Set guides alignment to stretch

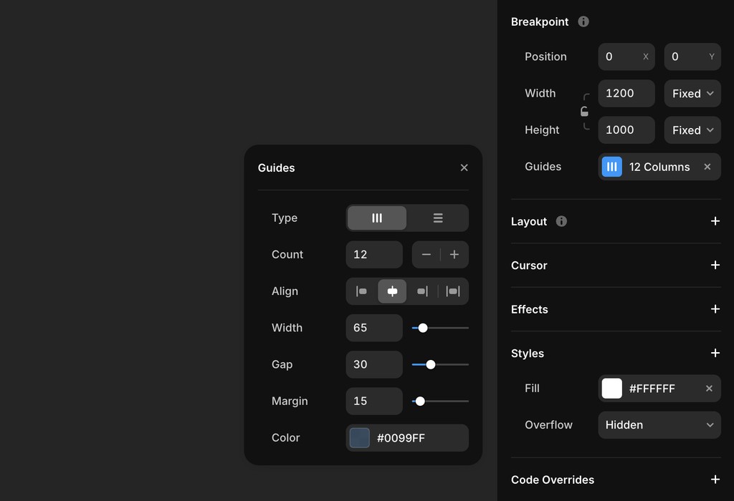(x=453, y=291)
